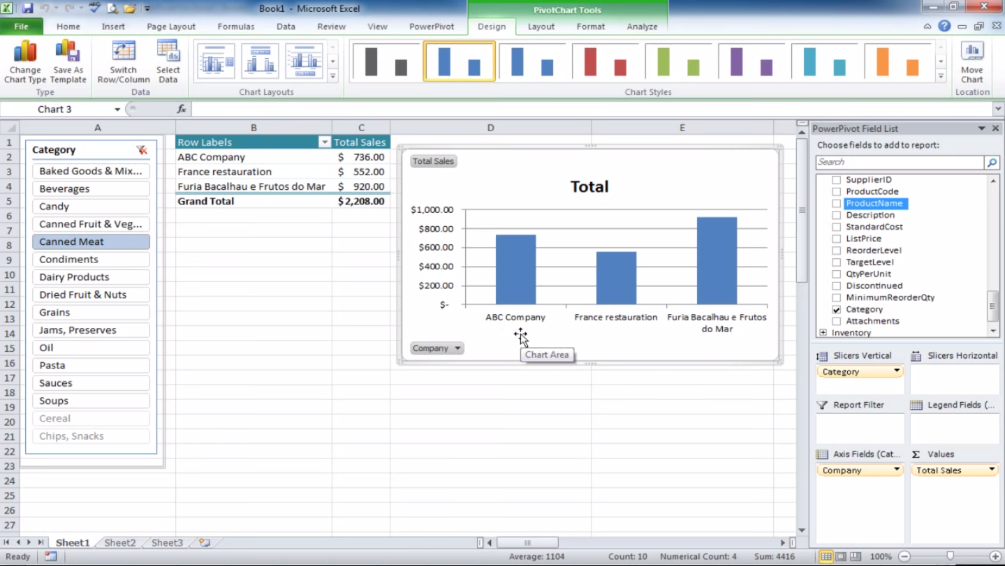
Task: Click the Excel Help question mark icon
Action: [944, 26]
